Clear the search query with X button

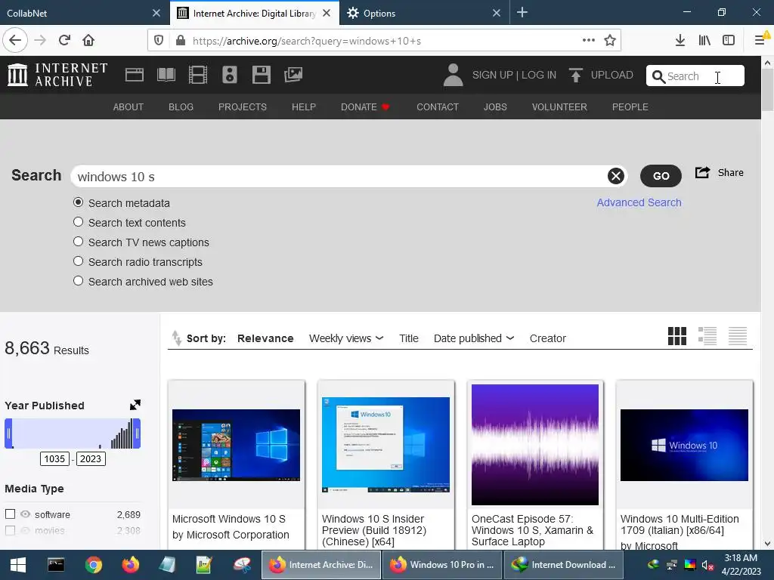[x=615, y=176]
